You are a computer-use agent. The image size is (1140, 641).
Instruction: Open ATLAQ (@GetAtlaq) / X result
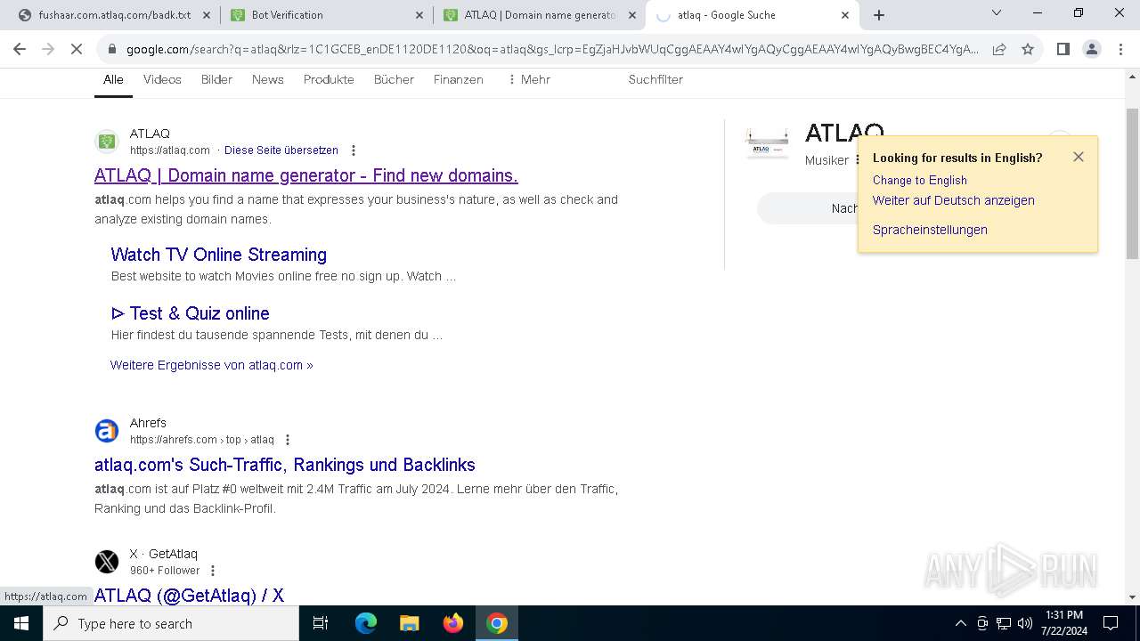pyautogui.click(x=189, y=596)
